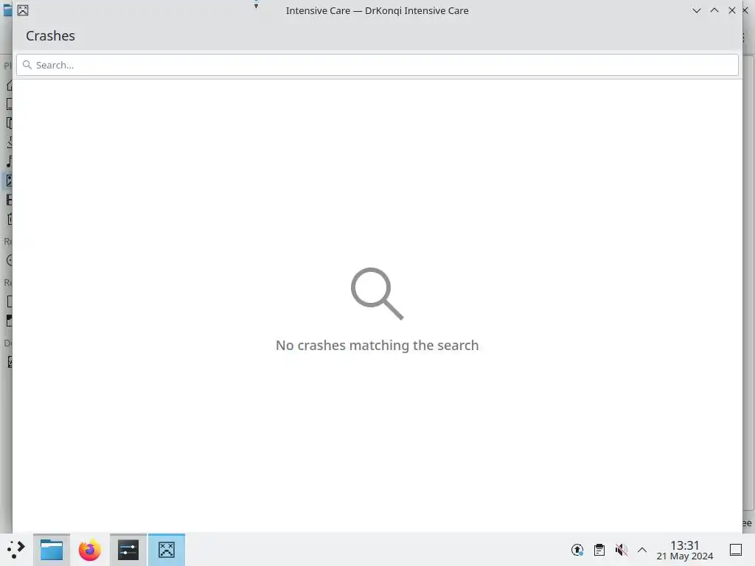The image size is (755, 566).
Task: Expand the hidden system tray icons arrow
Action: tap(642, 550)
